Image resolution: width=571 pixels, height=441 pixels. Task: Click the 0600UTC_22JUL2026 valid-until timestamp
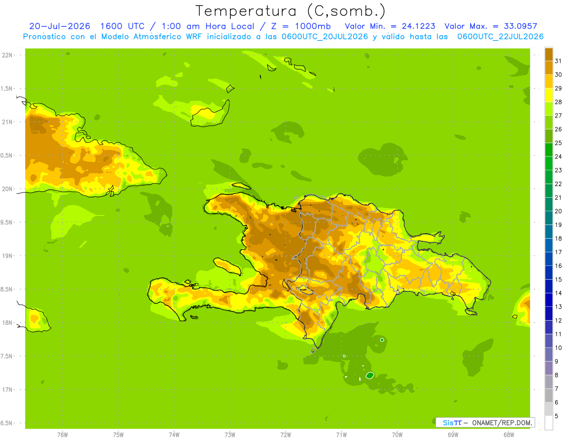(x=501, y=37)
